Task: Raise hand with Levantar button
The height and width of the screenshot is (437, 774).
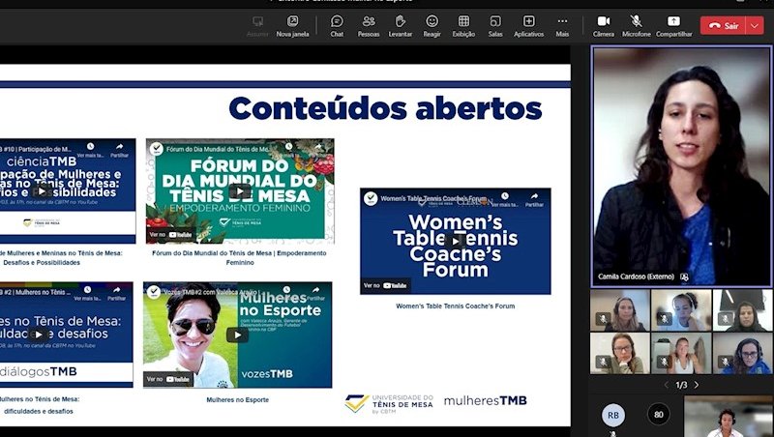Action: tap(400, 26)
